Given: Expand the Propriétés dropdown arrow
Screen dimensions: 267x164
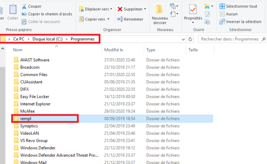Looking at the screenshot, I should pos(193,22).
